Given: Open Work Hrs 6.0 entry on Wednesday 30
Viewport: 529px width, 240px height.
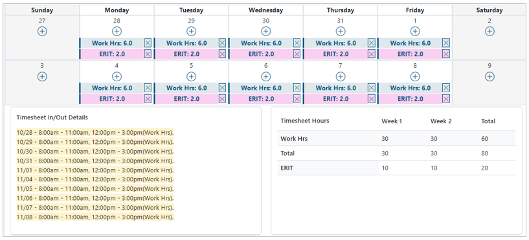Looking at the screenshot, I should click(262, 43).
